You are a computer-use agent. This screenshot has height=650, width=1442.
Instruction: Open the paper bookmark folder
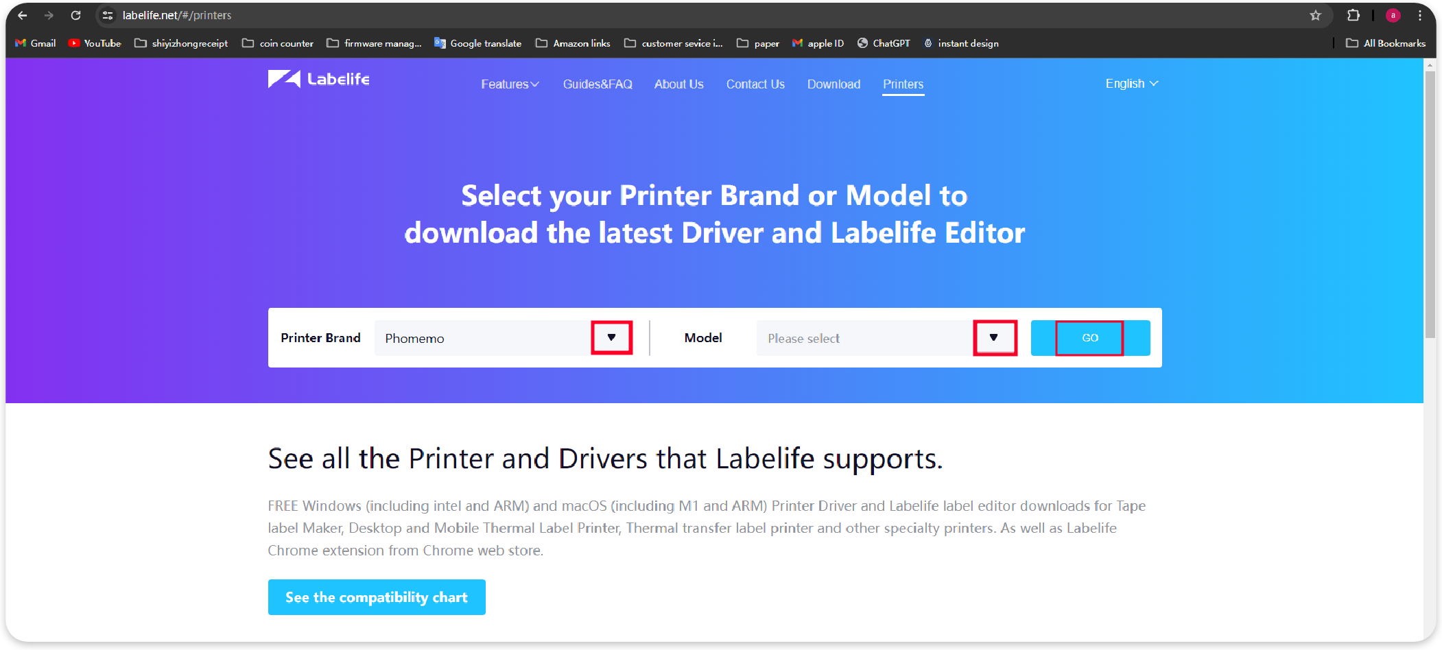point(758,43)
